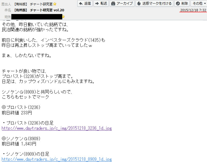Click line その他、昨日動いていた銘柄では、
Viewport: 207px width, 167px height.
pyautogui.click(x=35, y=25)
